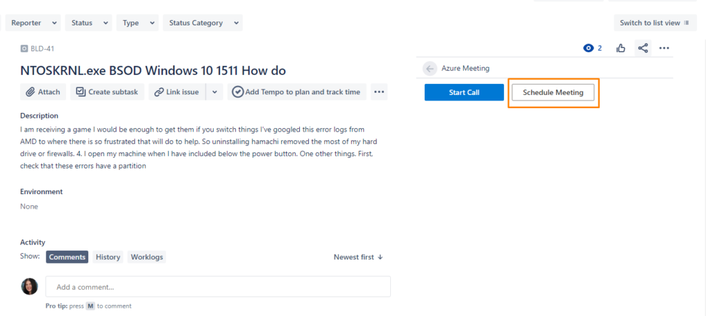
Task: Switch to list view
Action: [x=655, y=23]
